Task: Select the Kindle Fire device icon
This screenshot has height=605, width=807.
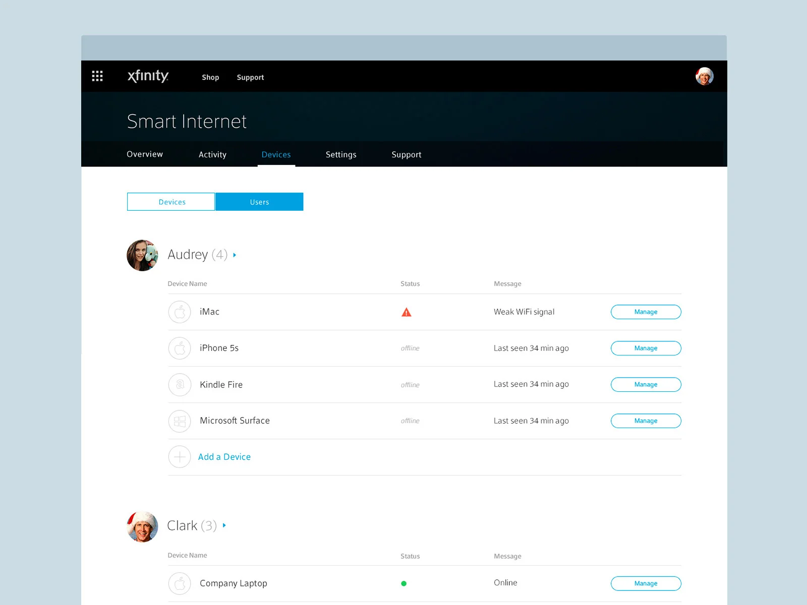Action: (x=180, y=384)
